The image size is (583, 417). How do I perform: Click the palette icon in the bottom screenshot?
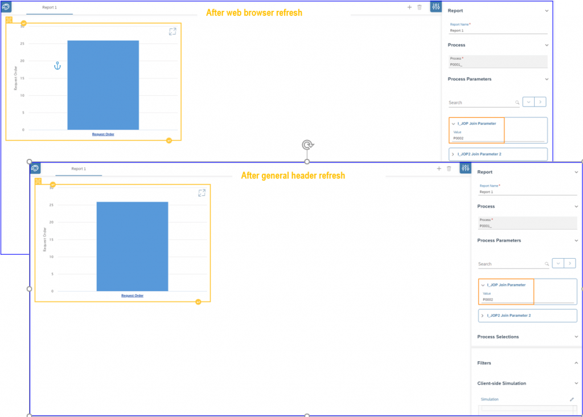coord(35,168)
